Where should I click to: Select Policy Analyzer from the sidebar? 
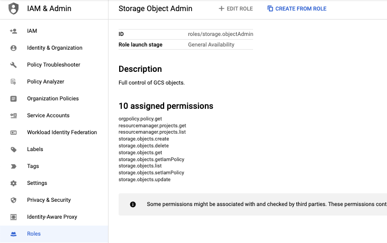click(x=54, y=82)
